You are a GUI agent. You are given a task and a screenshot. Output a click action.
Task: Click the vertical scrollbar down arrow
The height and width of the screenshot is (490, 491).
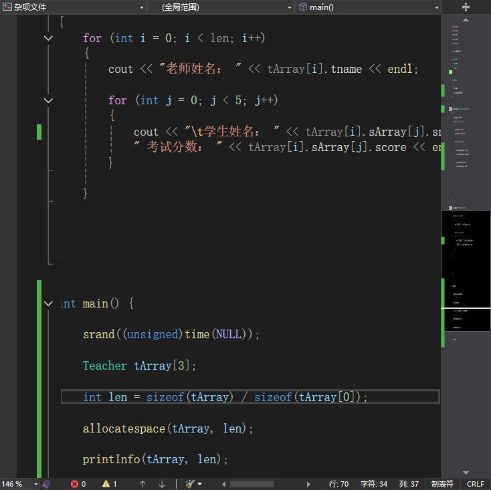pos(466,473)
